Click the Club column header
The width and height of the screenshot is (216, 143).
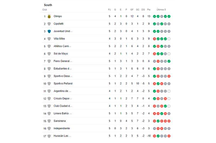[x=45, y=9]
